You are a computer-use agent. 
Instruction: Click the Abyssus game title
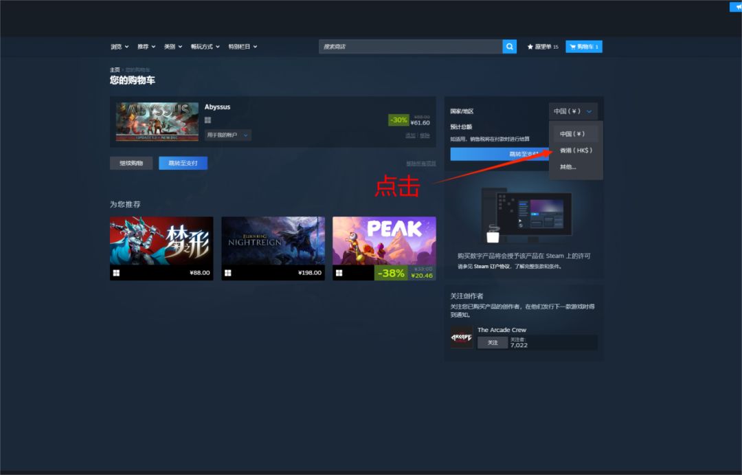pos(217,107)
